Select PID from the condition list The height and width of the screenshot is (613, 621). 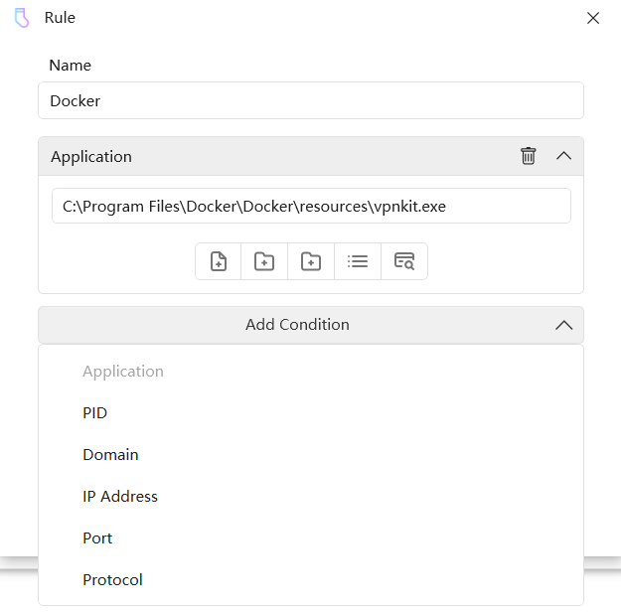click(x=95, y=413)
